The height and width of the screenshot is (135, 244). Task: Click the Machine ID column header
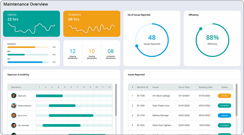click(142, 87)
